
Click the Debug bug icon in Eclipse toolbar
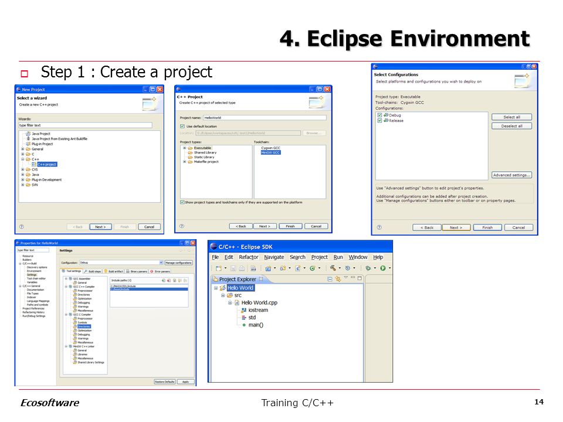coord(368,268)
